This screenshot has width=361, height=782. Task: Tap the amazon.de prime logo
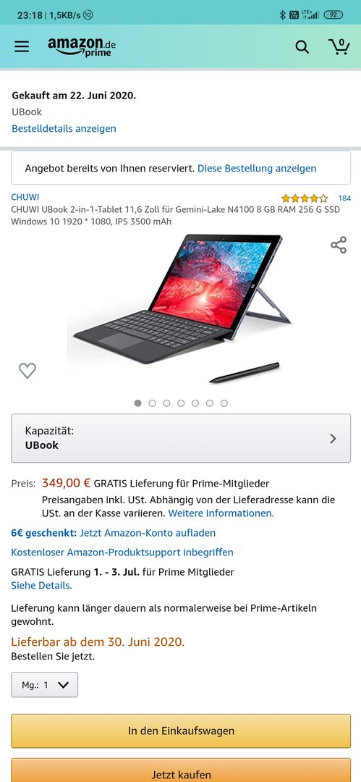click(x=82, y=47)
